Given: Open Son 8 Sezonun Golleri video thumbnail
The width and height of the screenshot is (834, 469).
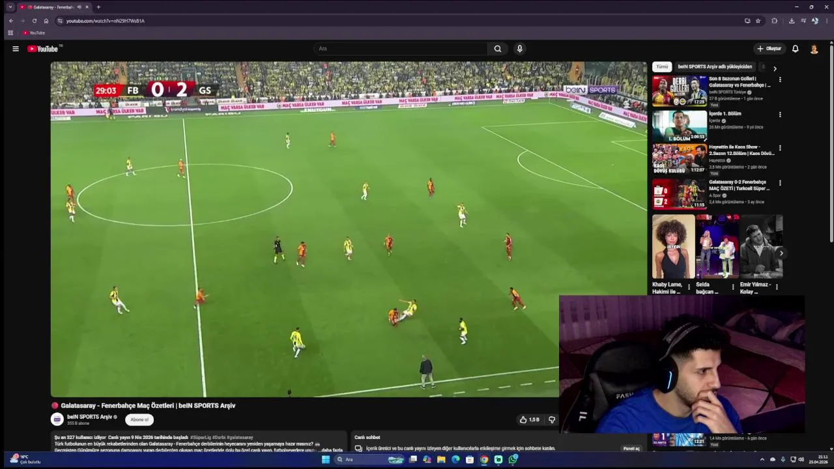Looking at the screenshot, I should (x=680, y=91).
